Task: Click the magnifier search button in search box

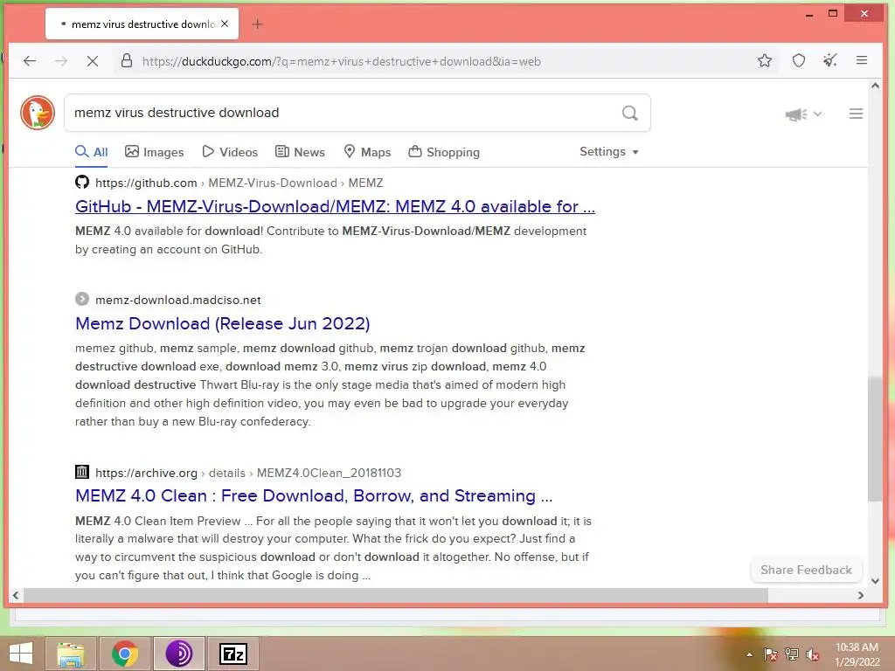Action: pos(629,113)
